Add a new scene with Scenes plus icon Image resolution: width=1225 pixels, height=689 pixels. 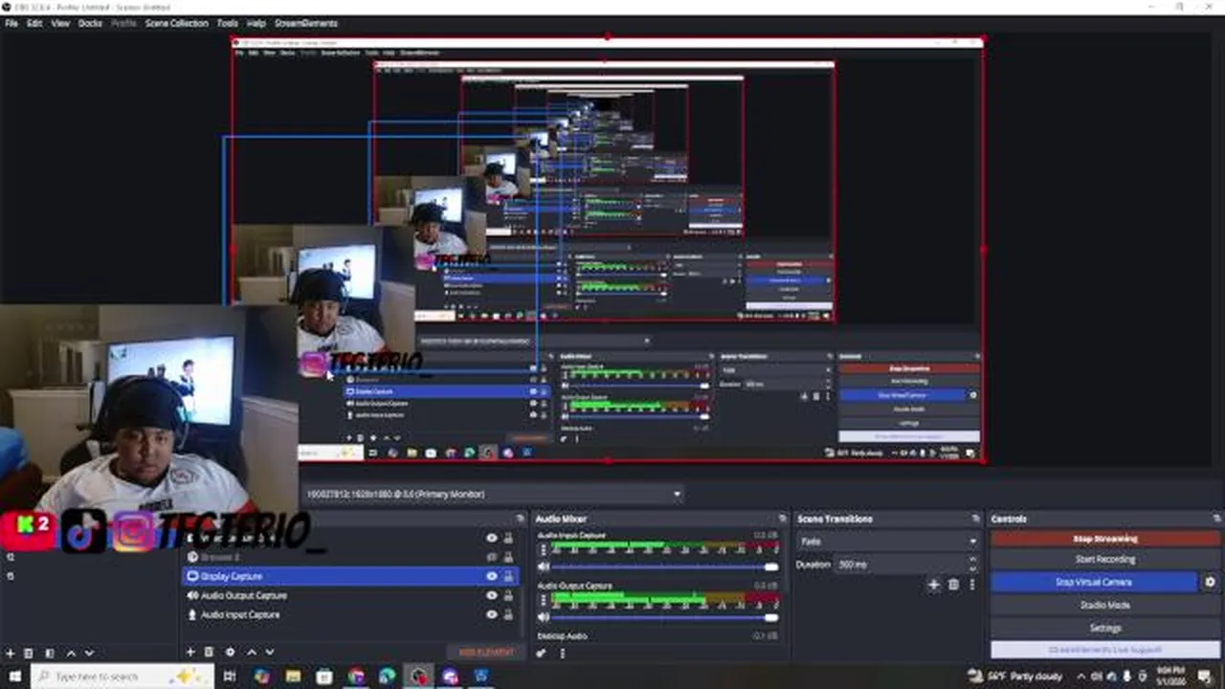click(x=11, y=653)
